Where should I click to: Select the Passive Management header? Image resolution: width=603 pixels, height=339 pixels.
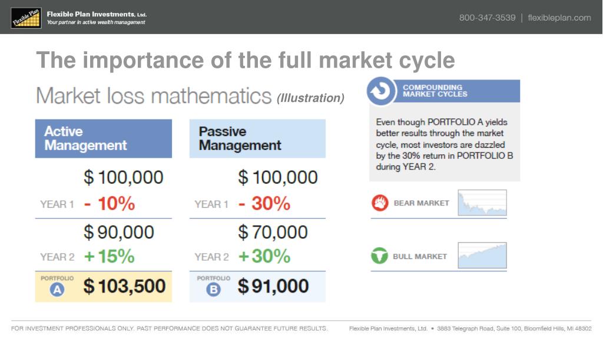[258, 138]
